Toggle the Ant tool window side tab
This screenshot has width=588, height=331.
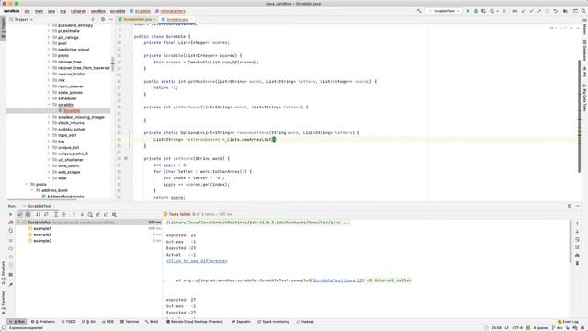coord(584,72)
